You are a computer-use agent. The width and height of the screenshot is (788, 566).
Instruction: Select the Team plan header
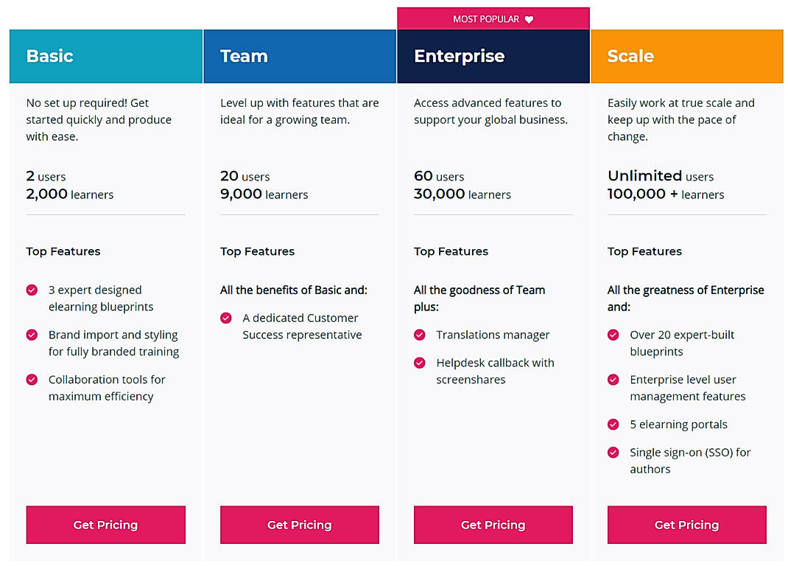(x=299, y=56)
